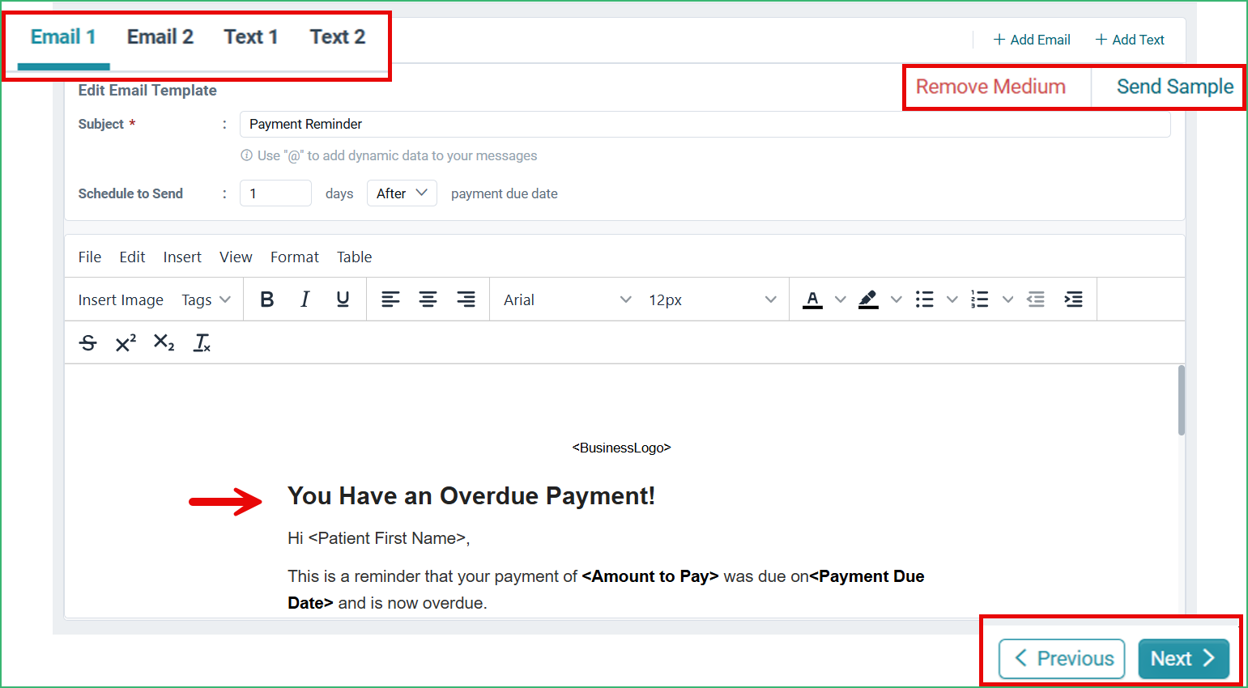The image size is (1248, 688).
Task: Open the Table menu
Action: [355, 257]
